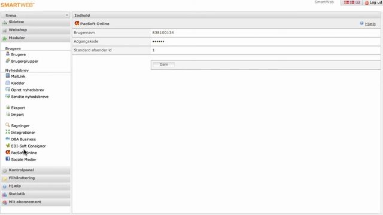Expand the Webshop section
383x215 pixels.
click(36, 30)
